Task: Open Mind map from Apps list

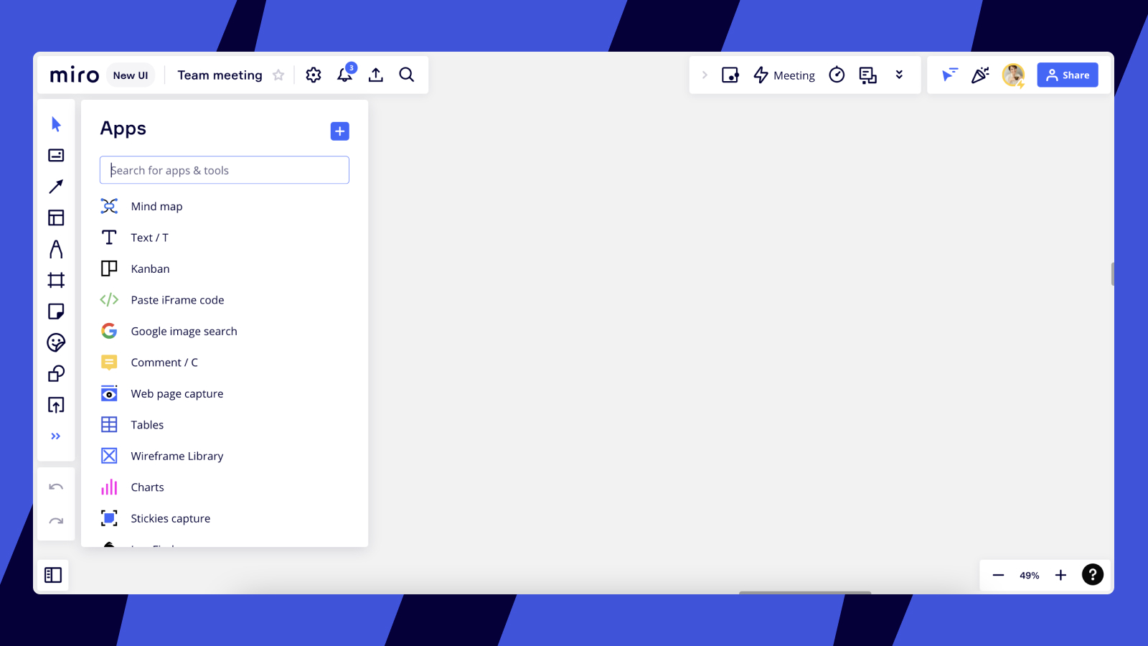Action: [156, 207]
